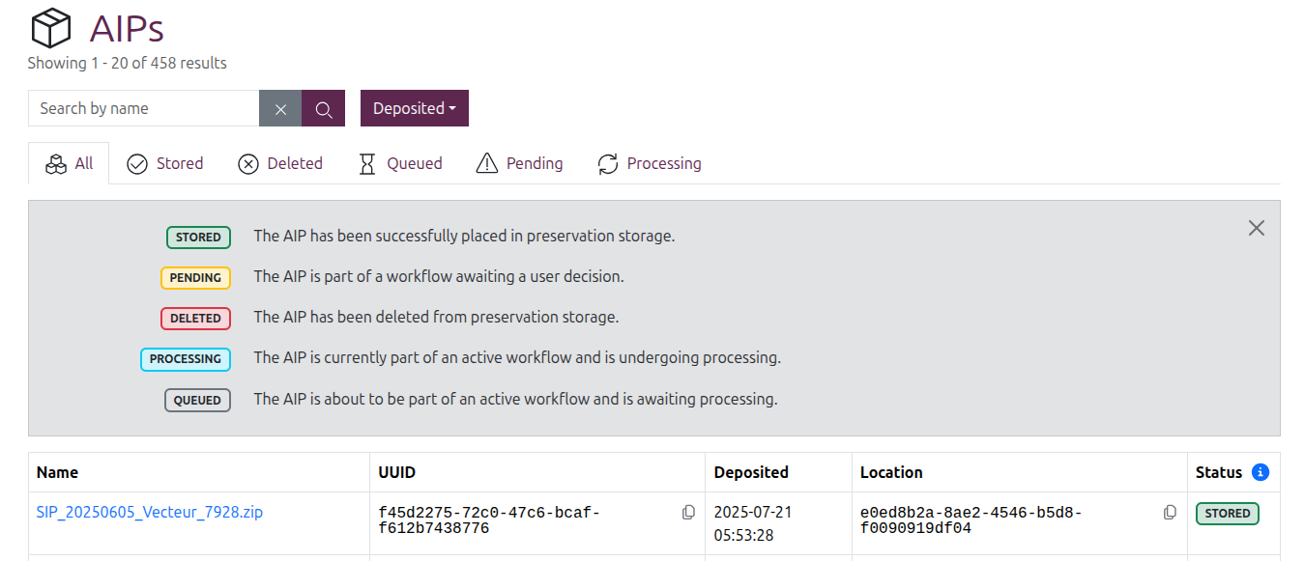
Task: Click the STORED status badge in table row
Action: (x=1228, y=514)
